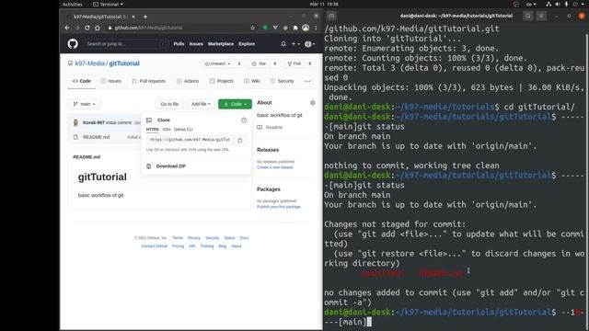Viewport: 589px width, 331px height.
Task: Open the Pull requests tab
Action: [148, 81]
